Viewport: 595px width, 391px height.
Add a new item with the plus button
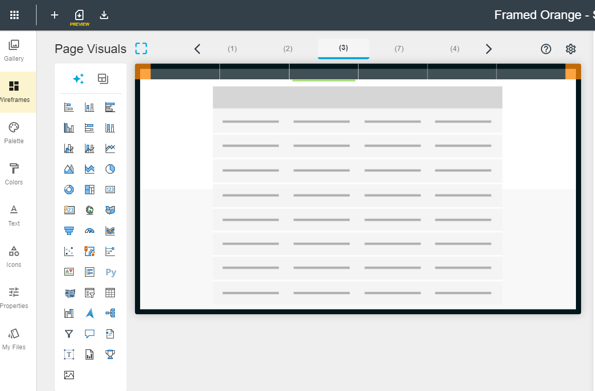coord(54,15)
